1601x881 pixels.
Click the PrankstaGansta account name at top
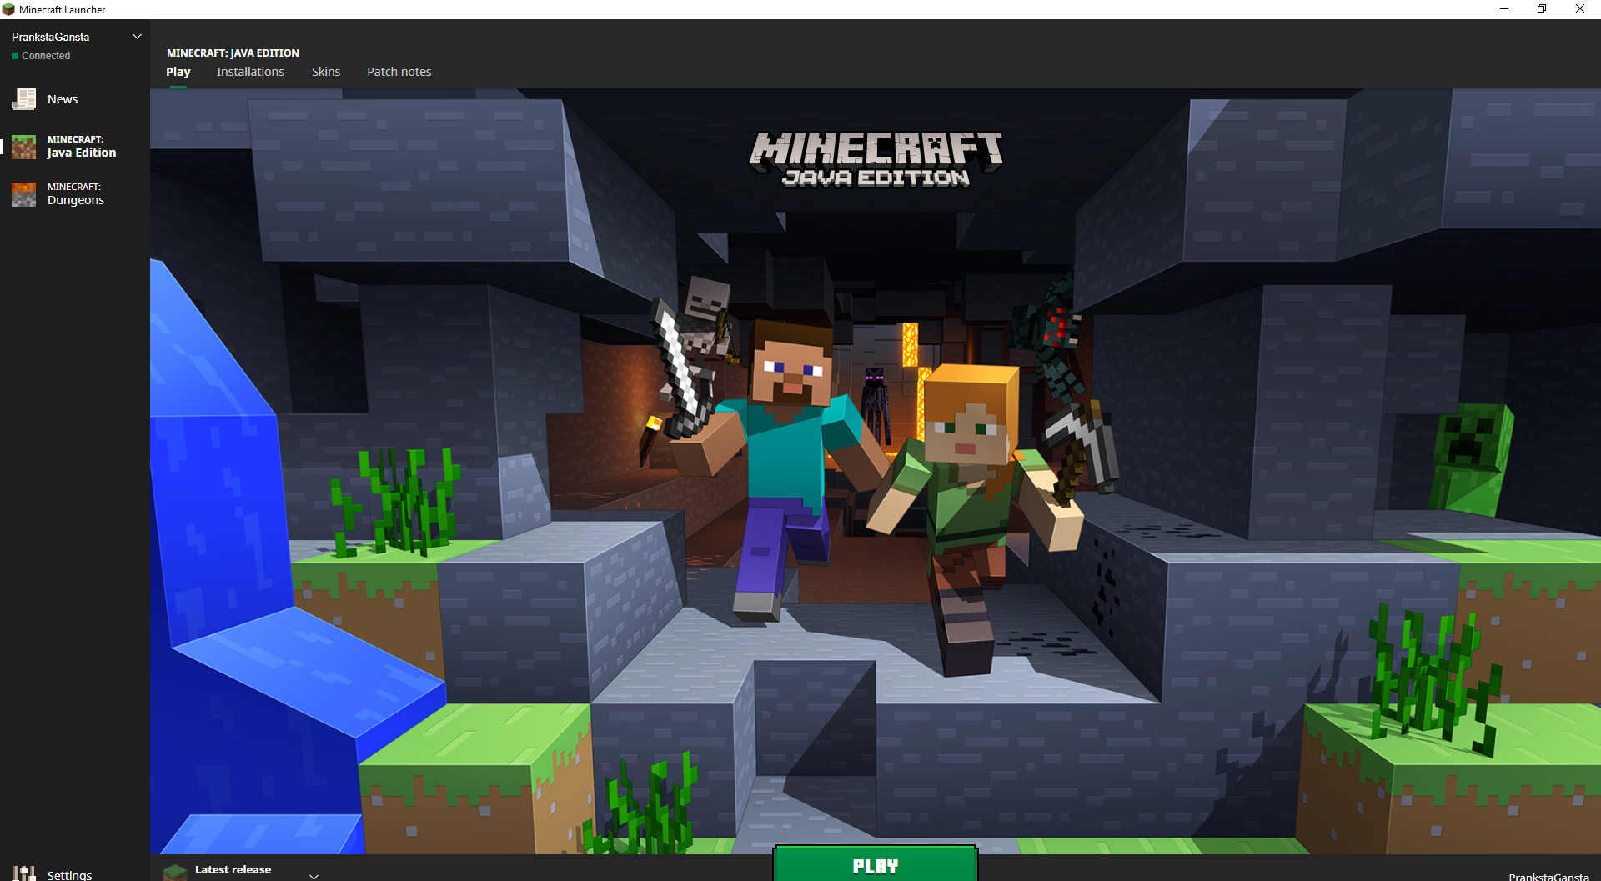(50, 37)
